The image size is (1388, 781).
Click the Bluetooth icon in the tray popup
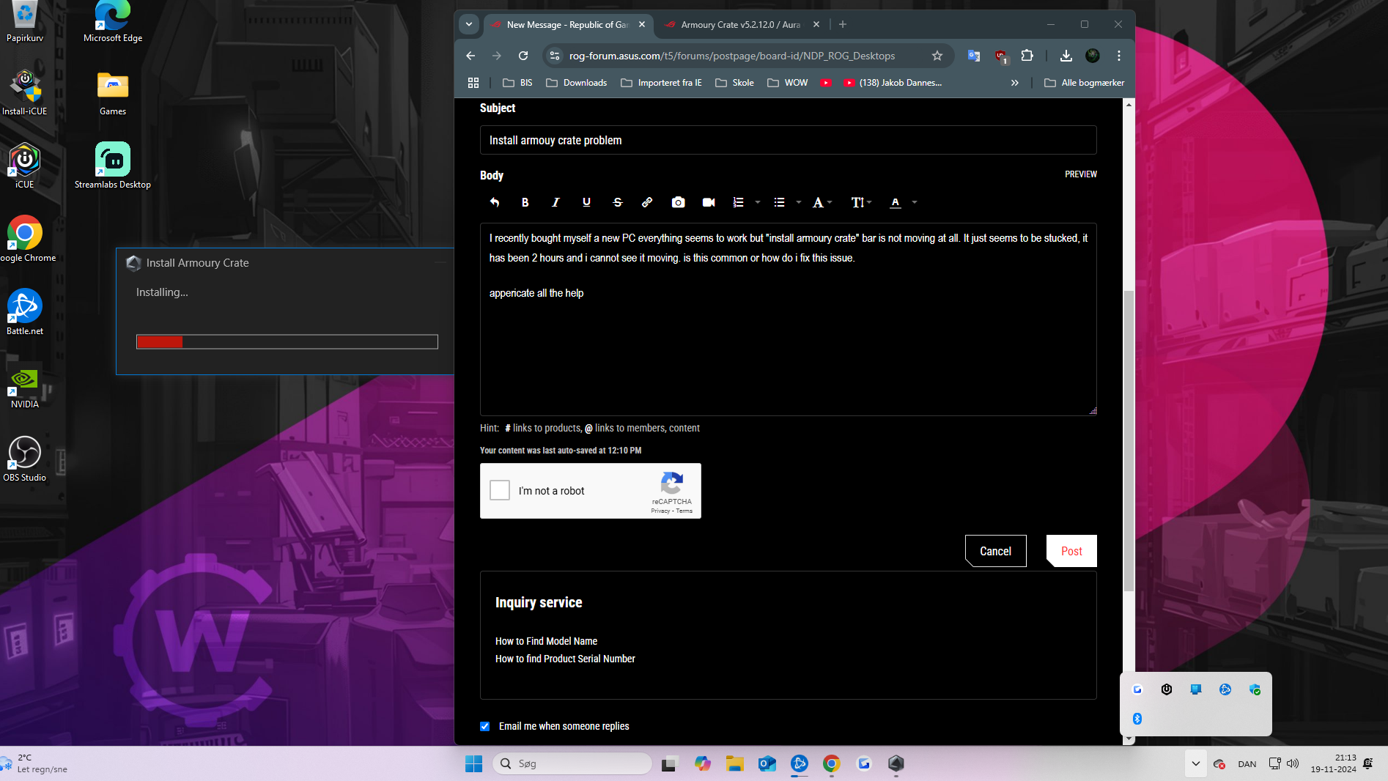1137,719
